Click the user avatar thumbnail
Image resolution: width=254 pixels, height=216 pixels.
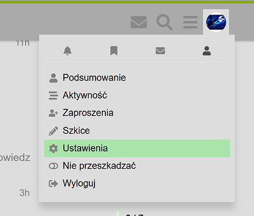pyautogui.click(x=216, y=22)
